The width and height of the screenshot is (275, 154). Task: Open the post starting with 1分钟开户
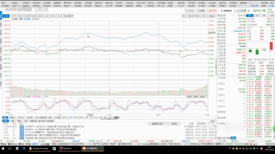pyautogui.click(x=55, y=127)
